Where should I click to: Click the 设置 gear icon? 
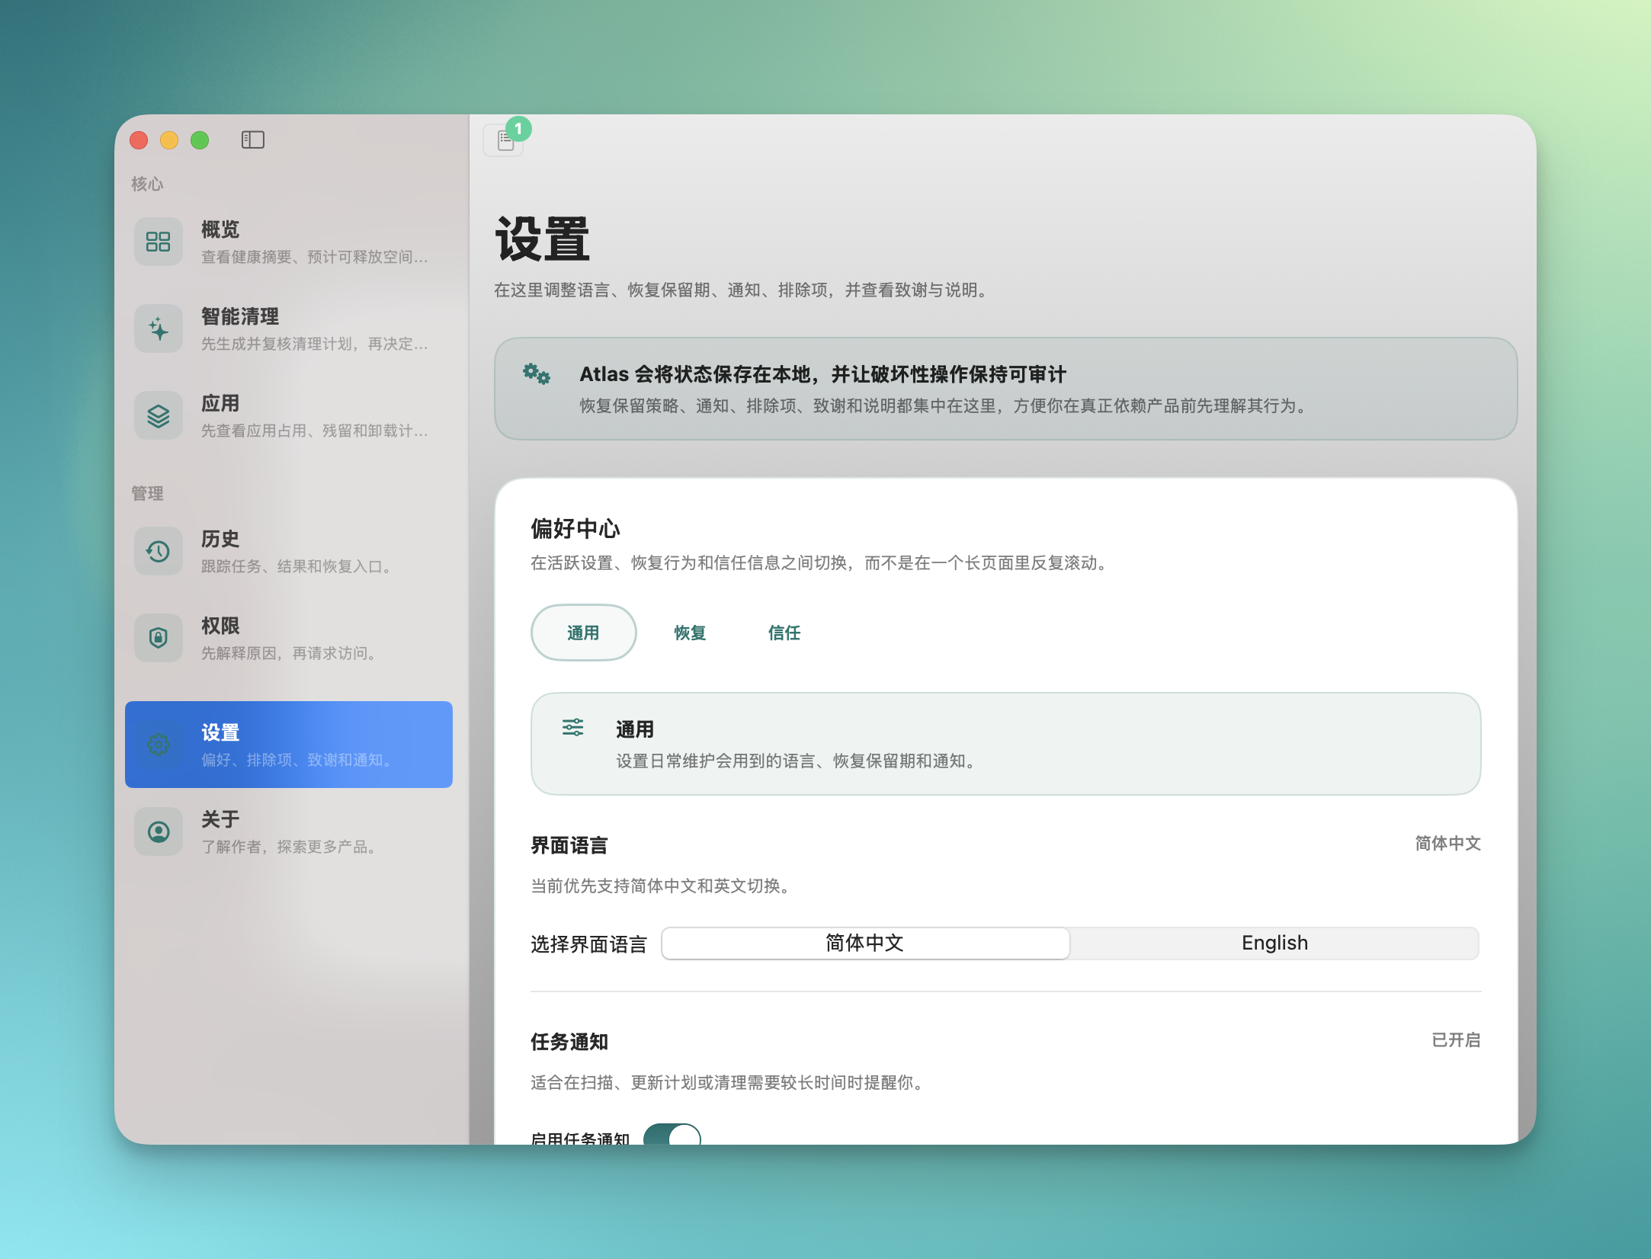pyautogui.click(x=158, y=745)
